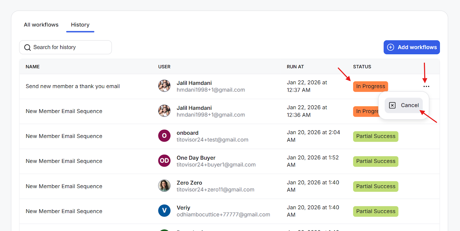Click the email titovisor24+zero11@gmail.com

point(215,189)
